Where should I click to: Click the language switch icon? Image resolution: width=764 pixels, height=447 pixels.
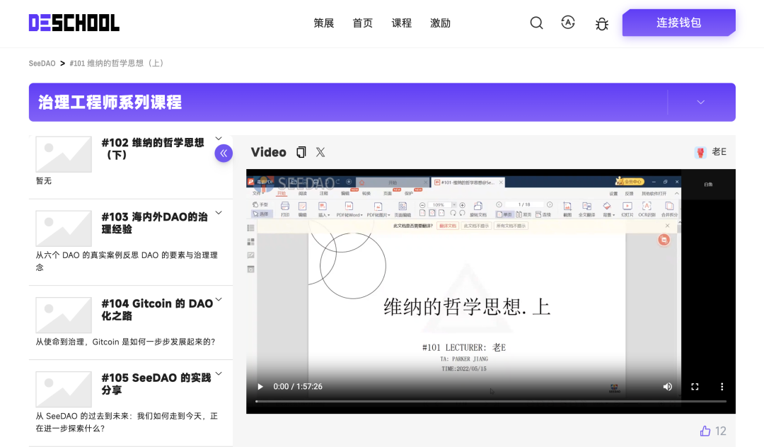click(568, 23)
